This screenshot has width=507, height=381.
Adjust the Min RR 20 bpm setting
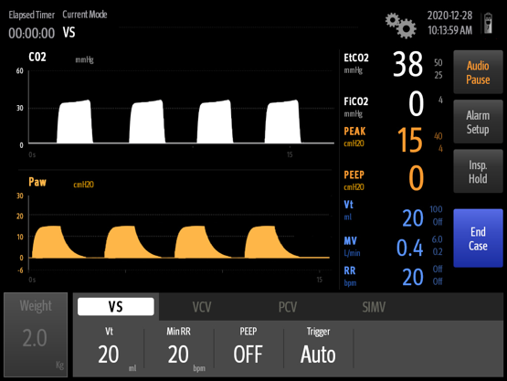pos(179,349)
